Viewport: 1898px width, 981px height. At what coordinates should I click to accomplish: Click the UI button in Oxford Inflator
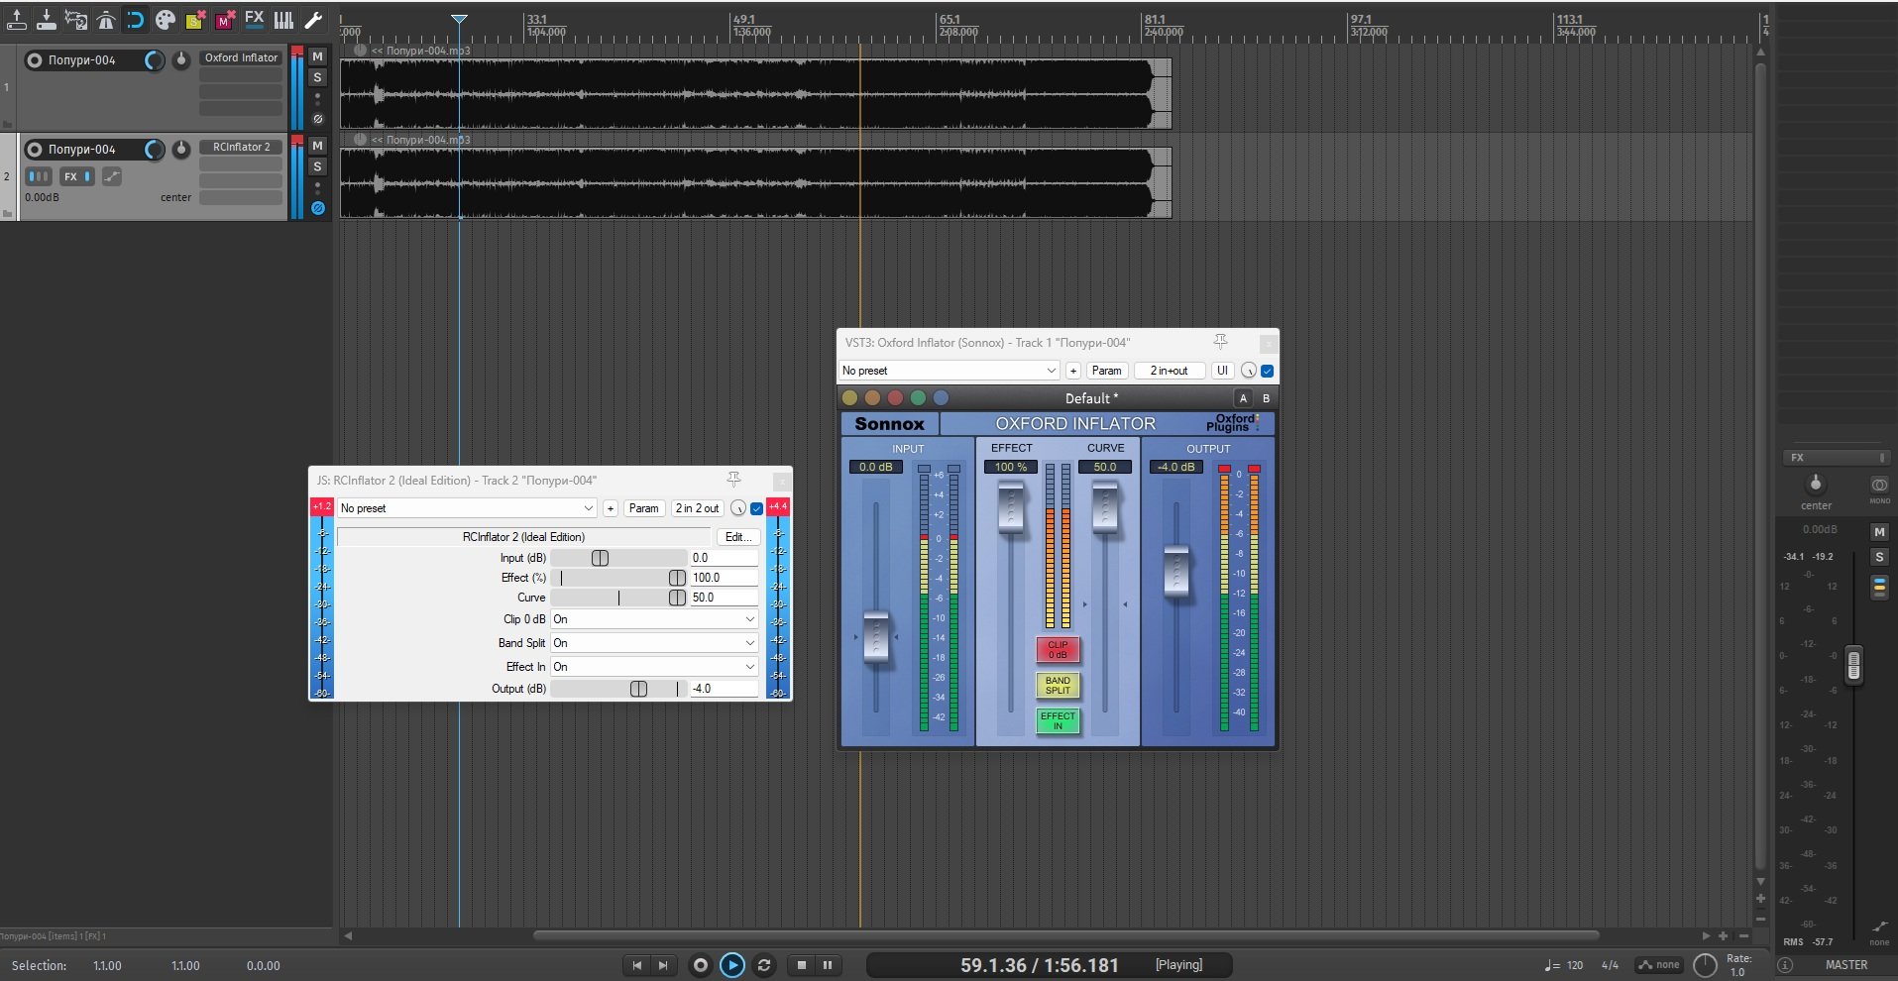[x=1222, y=371]
